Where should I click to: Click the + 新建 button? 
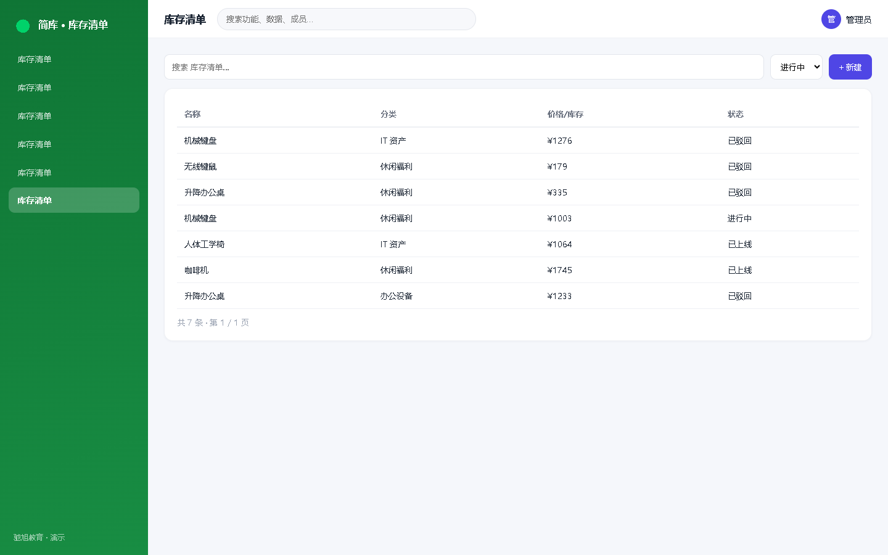850,67
